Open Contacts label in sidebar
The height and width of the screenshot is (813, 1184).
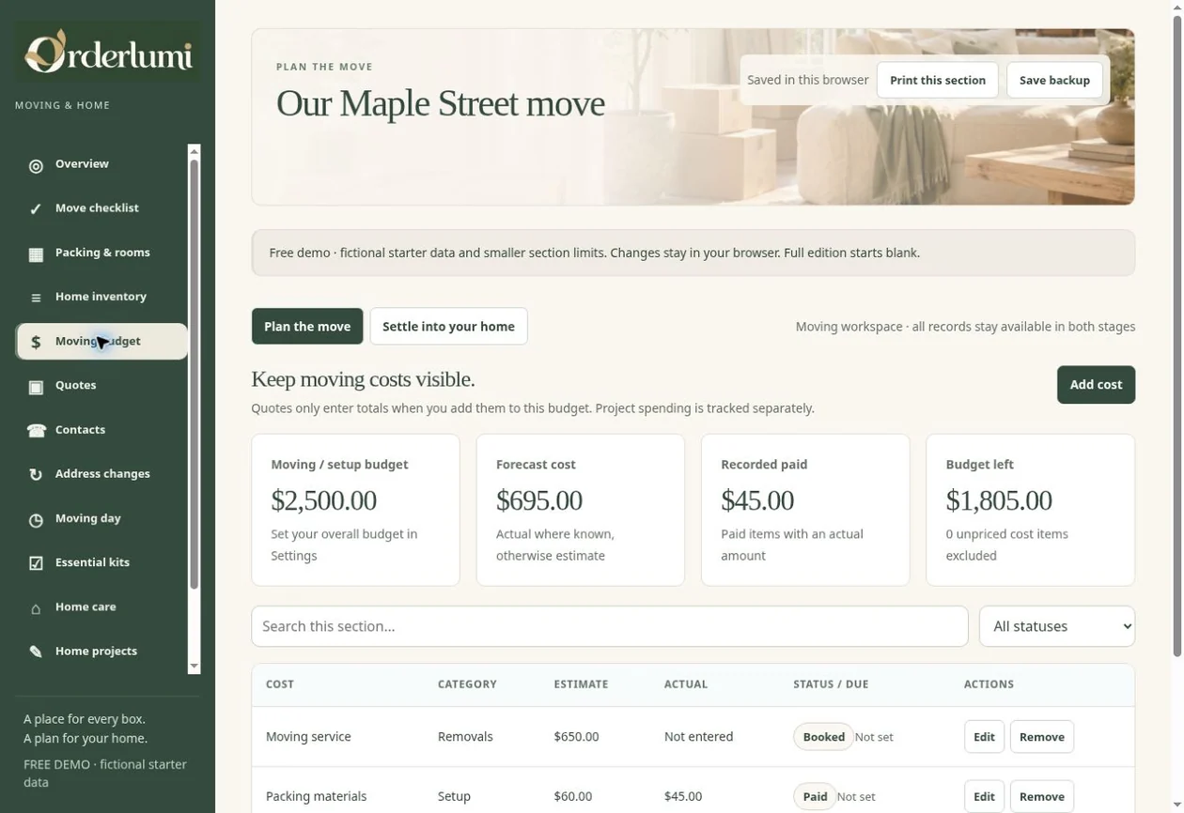coord(80,429)
